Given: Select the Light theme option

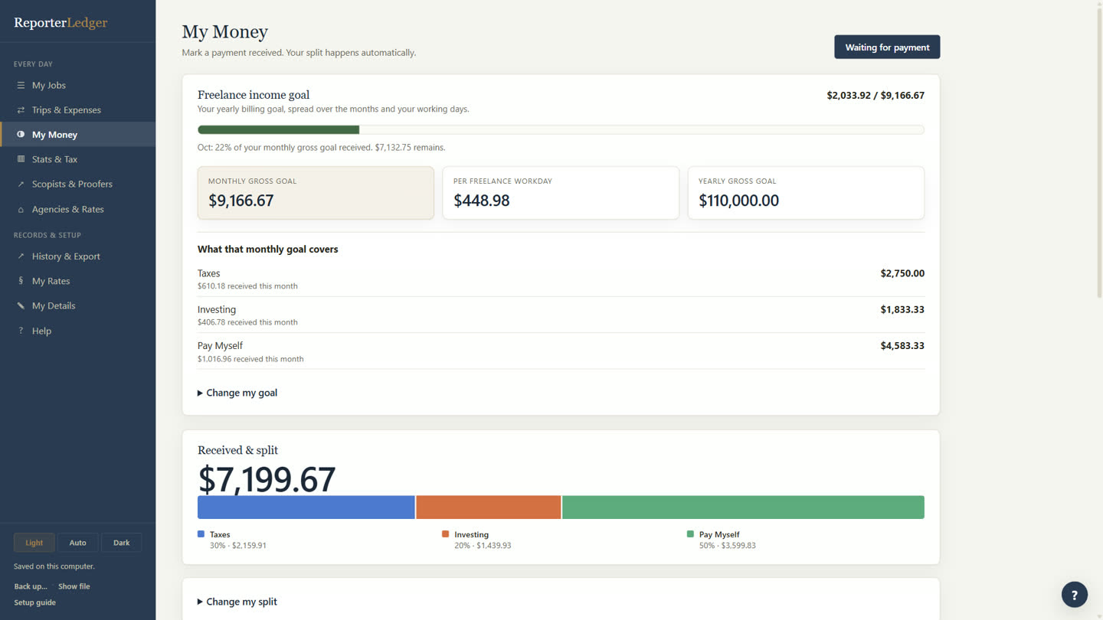Looking at the screenshot, I should 34,543.
